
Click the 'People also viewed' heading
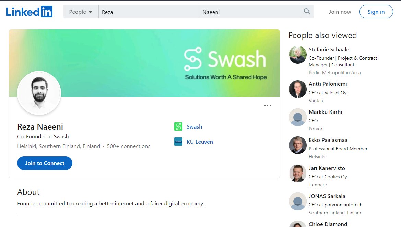point(322,35)
